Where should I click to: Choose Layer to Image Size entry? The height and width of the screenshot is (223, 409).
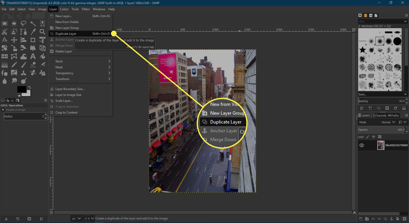[81, 95]
